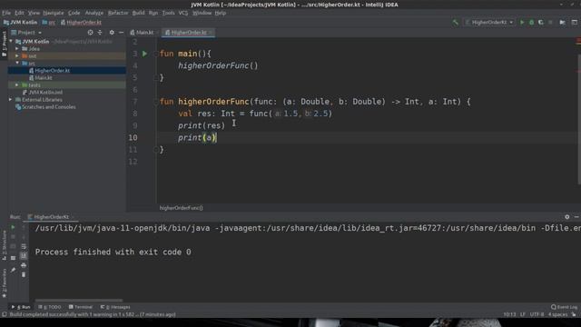Rerun HigherOrderKt in Run panel
The height and width of the screenshot is (327, 581).
[x=13, y=227]
